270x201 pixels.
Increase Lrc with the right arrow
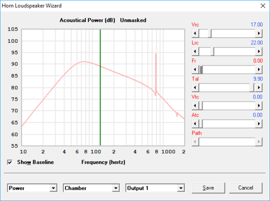259,51
